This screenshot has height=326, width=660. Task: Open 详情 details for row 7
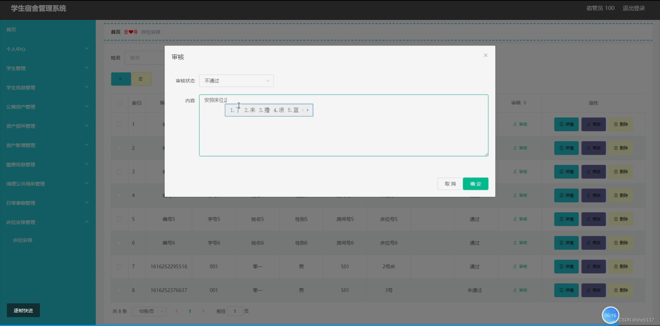click(x=566, y=266)
